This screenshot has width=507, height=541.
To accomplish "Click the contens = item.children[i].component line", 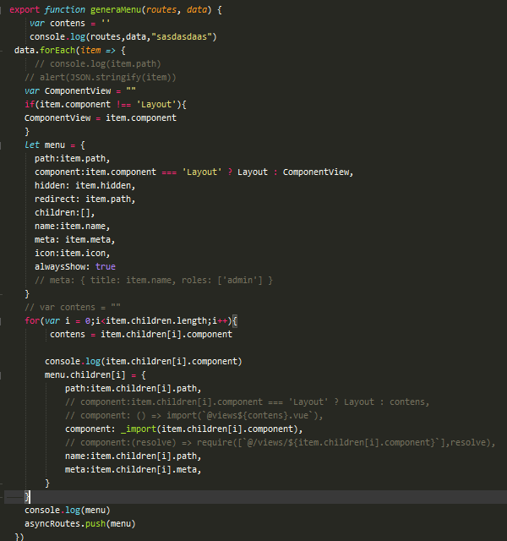I will tap(141, 335).
